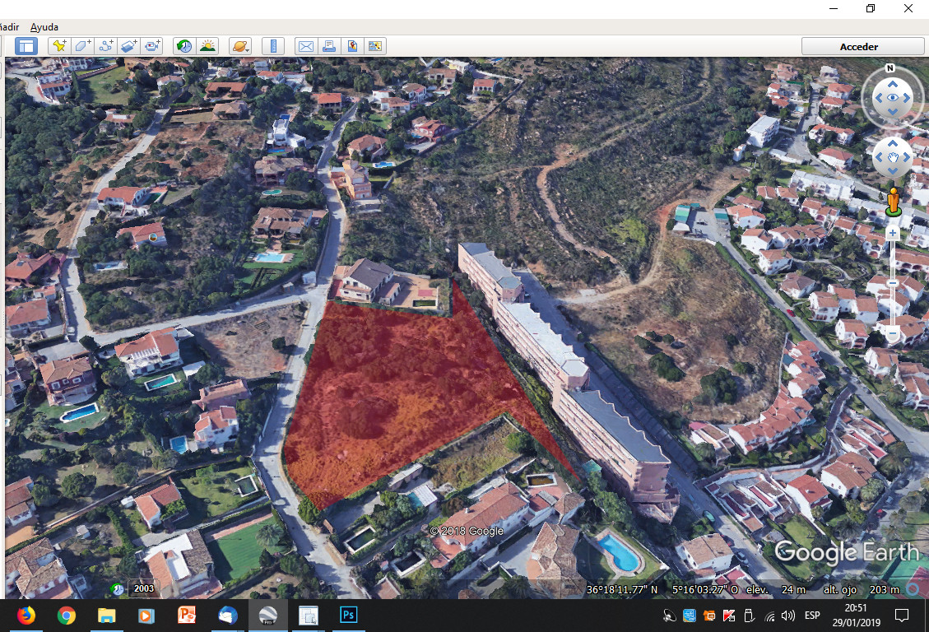Click the ESP language indicator
Image resolution: width=929 pixels, height=632 pixels.
pyautogui.click(x=812, y=616)
